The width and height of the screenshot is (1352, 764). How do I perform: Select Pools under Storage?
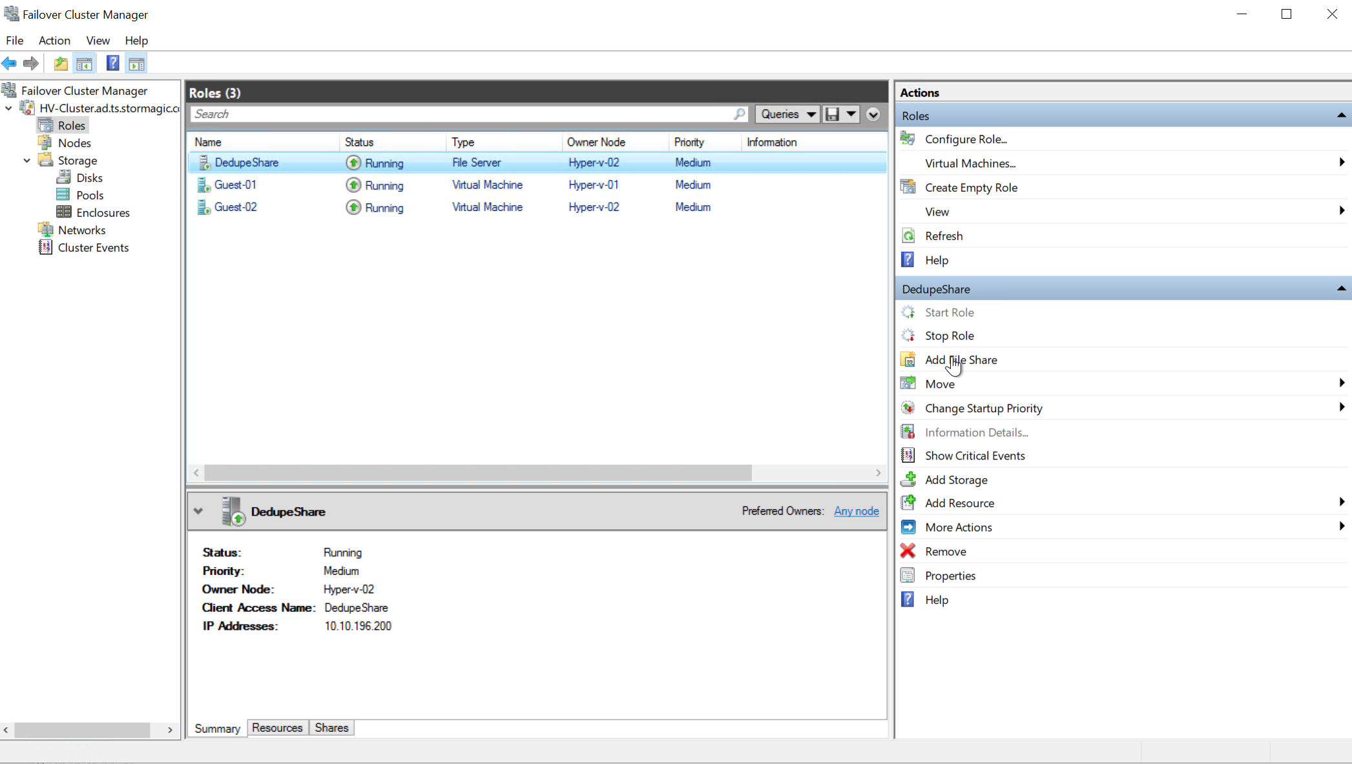[x=90, y=196]
